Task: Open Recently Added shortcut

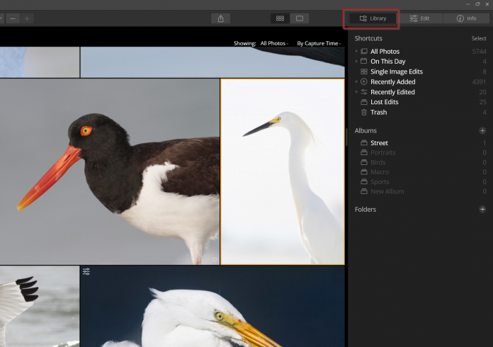Action: [x=392, y=81]
